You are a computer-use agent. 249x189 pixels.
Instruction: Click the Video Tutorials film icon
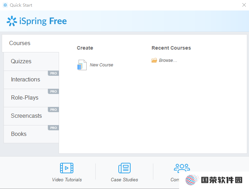[x=67, y=168]
